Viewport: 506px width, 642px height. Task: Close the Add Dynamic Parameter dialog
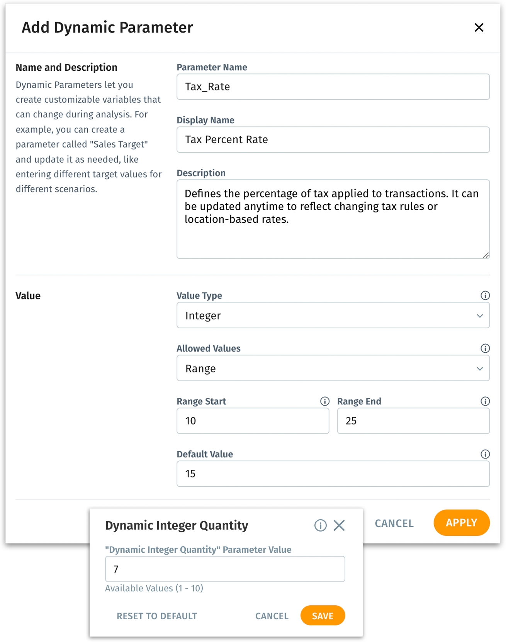click(x=479, y=27)
